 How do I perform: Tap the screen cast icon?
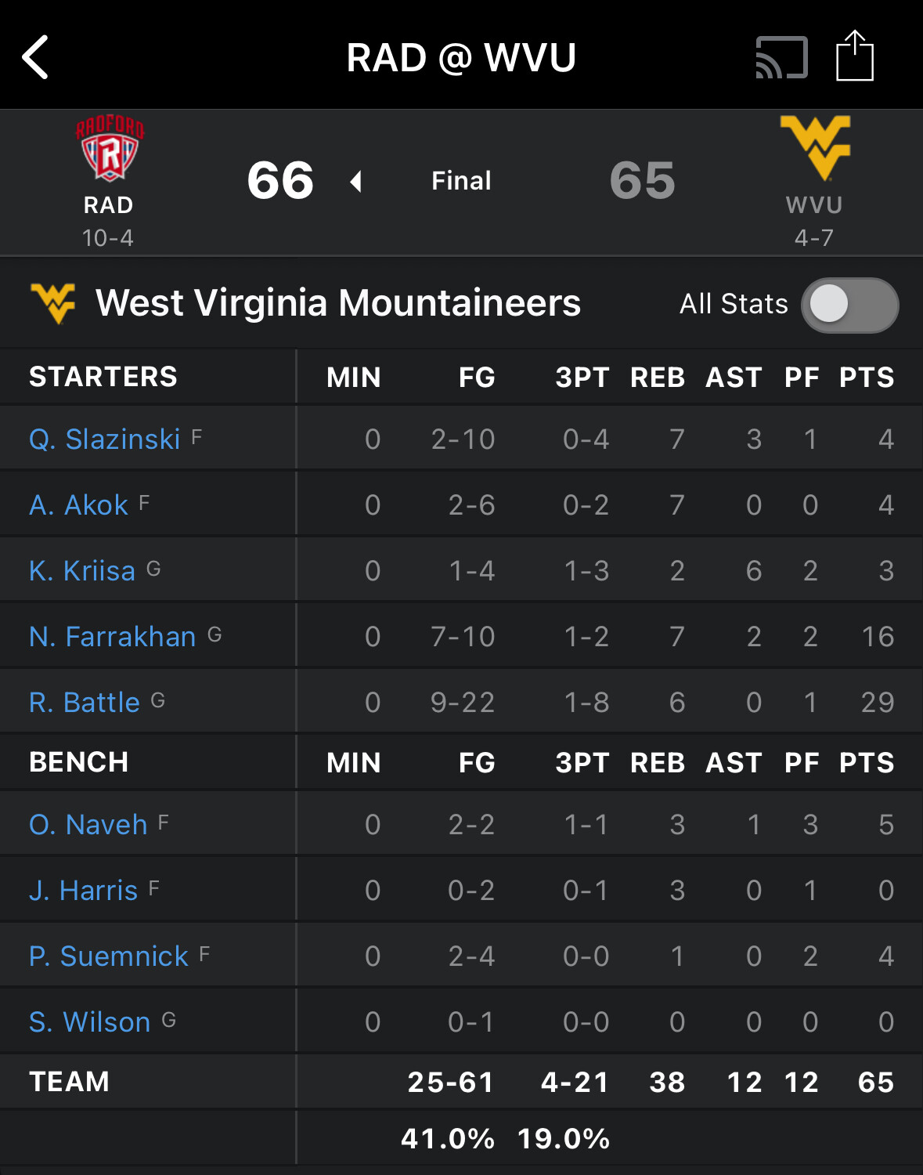pos(781,57)
